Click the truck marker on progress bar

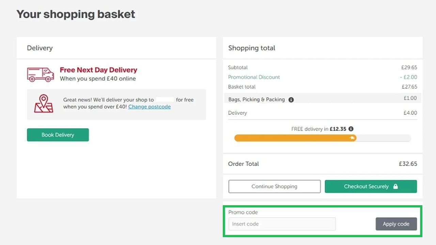click(x=353, y=138)
